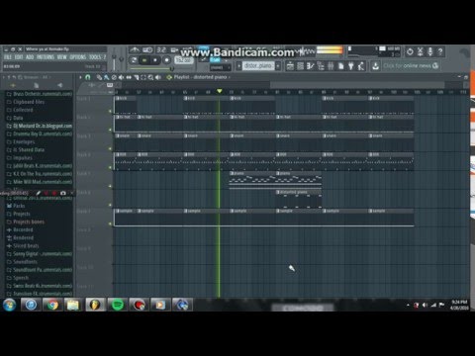Select the playlist Slice tool

pos(136,77)
